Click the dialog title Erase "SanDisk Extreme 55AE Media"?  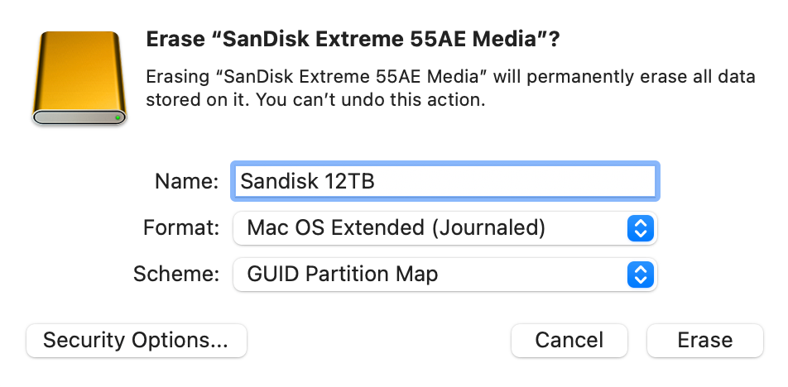tap(353, 39)
